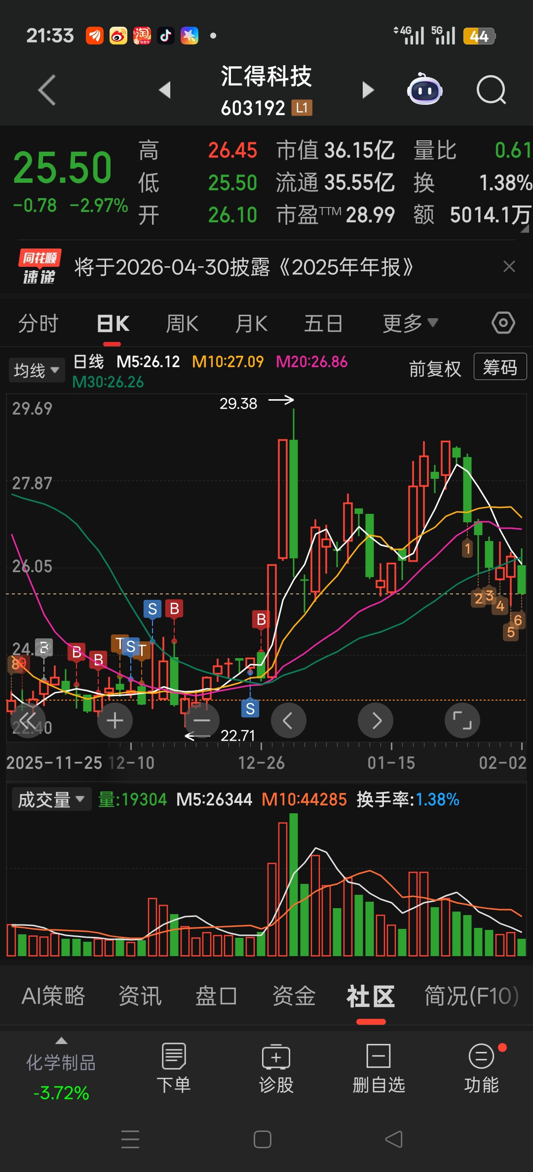This screenshot has height=1172, width=533.
Task: Open the 资讯 tab
Action: click(x=140, y=996)
